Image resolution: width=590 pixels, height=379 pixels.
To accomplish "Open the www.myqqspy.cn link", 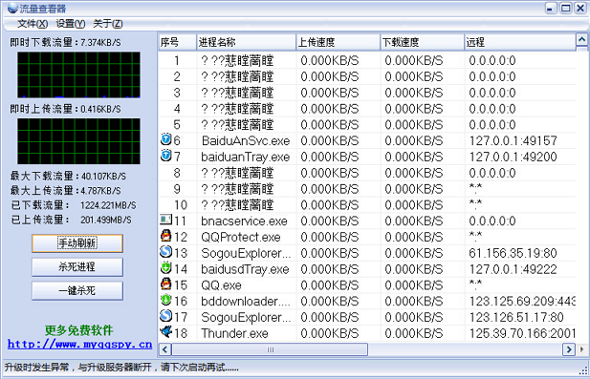I will (79, 344).
